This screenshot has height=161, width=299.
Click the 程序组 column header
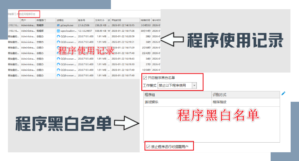pyautogui.click(x=178, y=95)
